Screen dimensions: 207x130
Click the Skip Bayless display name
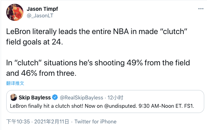point(34,97)
